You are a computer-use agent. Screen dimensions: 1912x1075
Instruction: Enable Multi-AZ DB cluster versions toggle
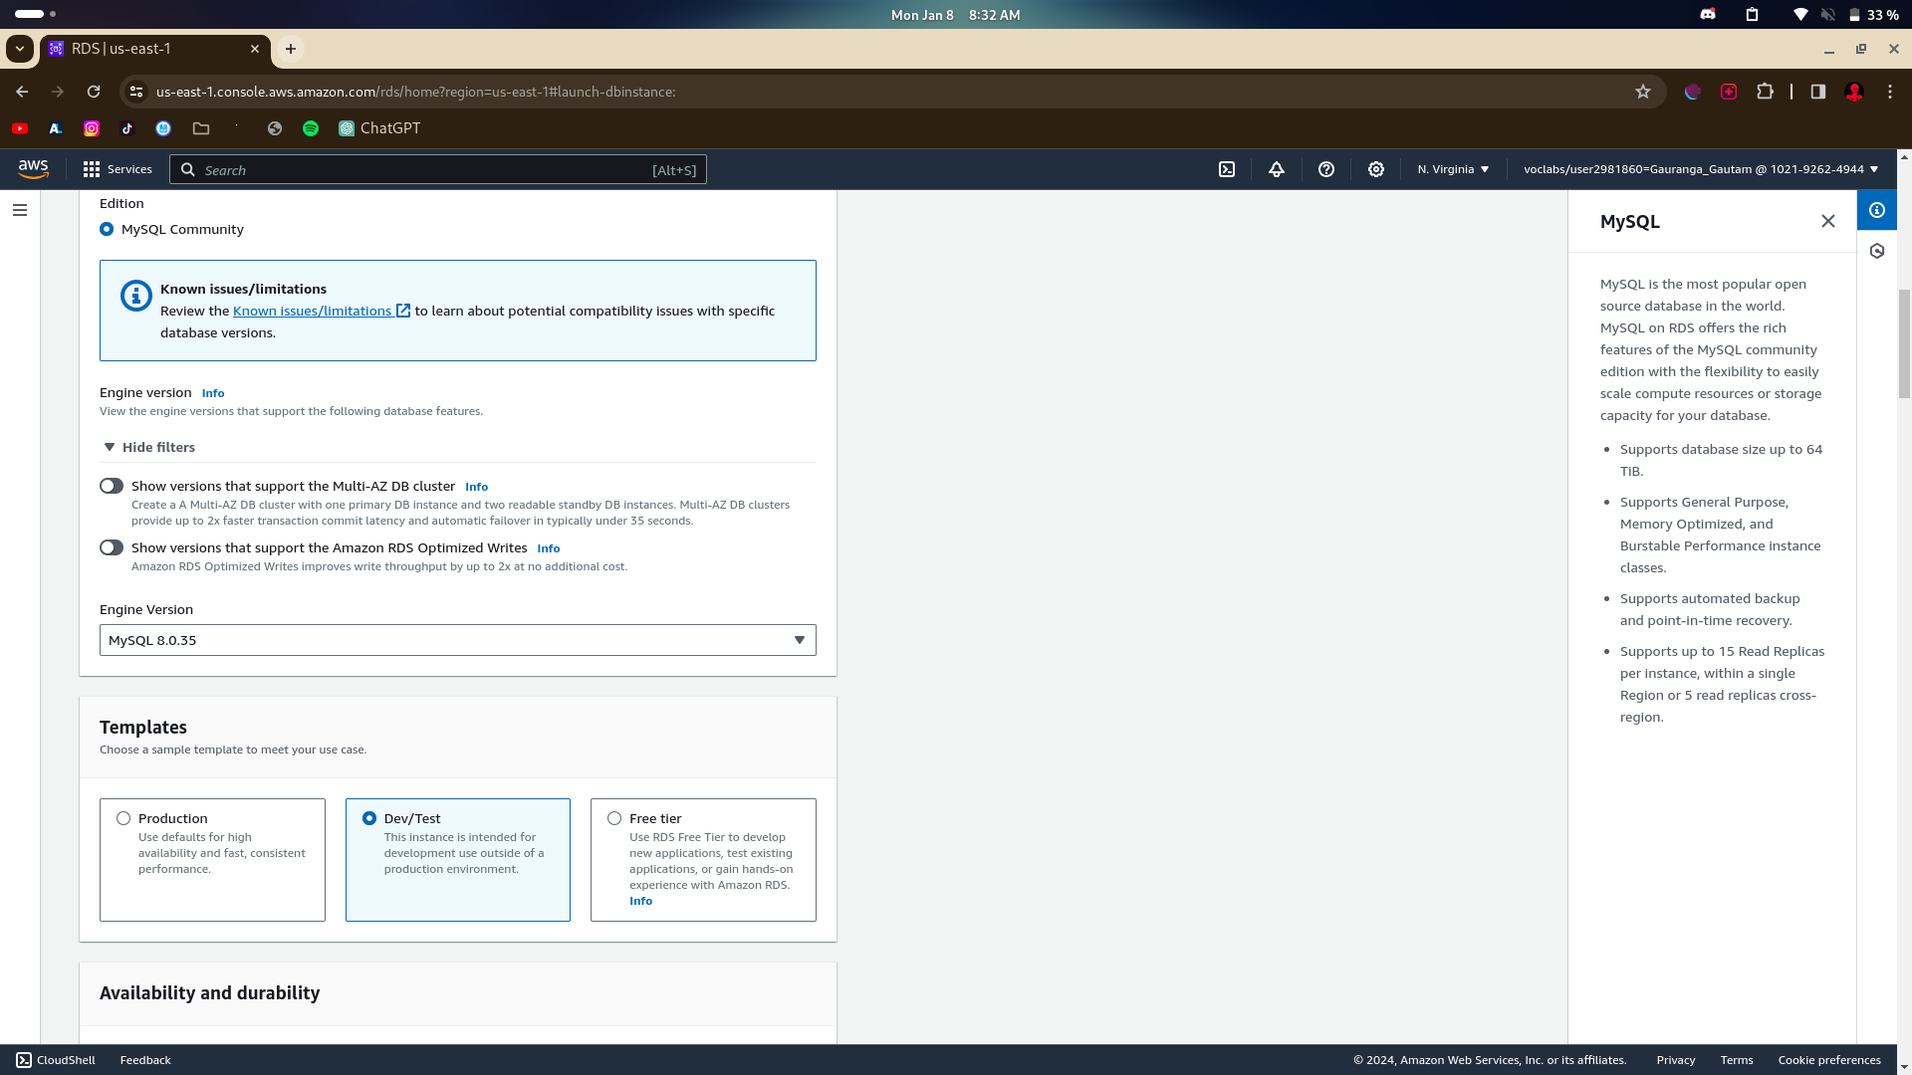point(112,486)
